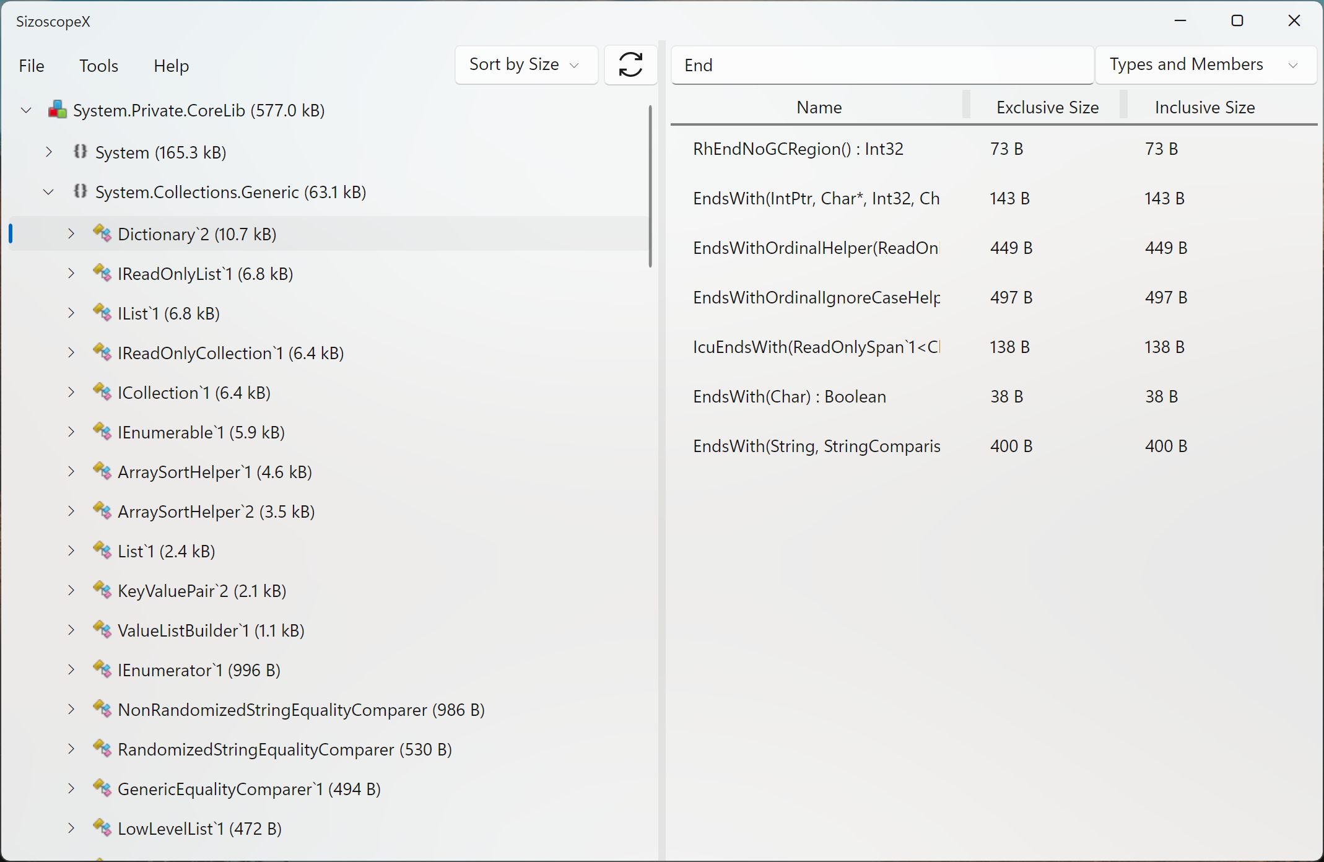Image resolution: width=1324 pixels, height=862 pixels.
Task: Click the System namespace braces icon
Action: tap(80, 152)
